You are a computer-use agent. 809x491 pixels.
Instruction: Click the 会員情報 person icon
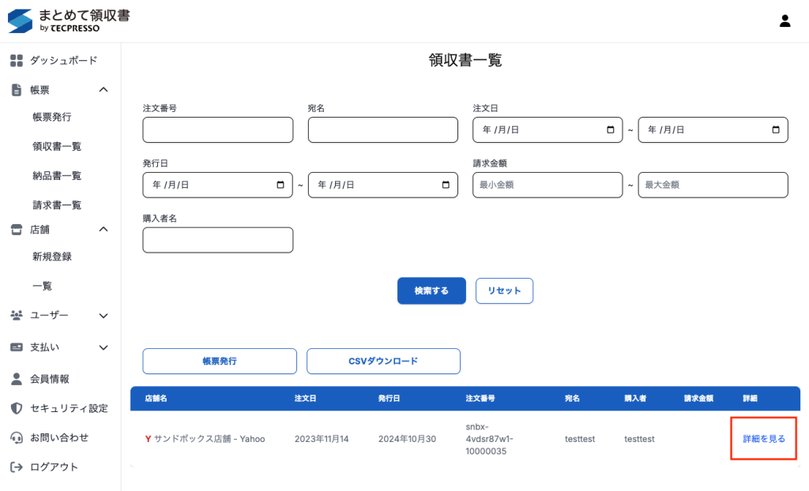[x=17, y=379]
